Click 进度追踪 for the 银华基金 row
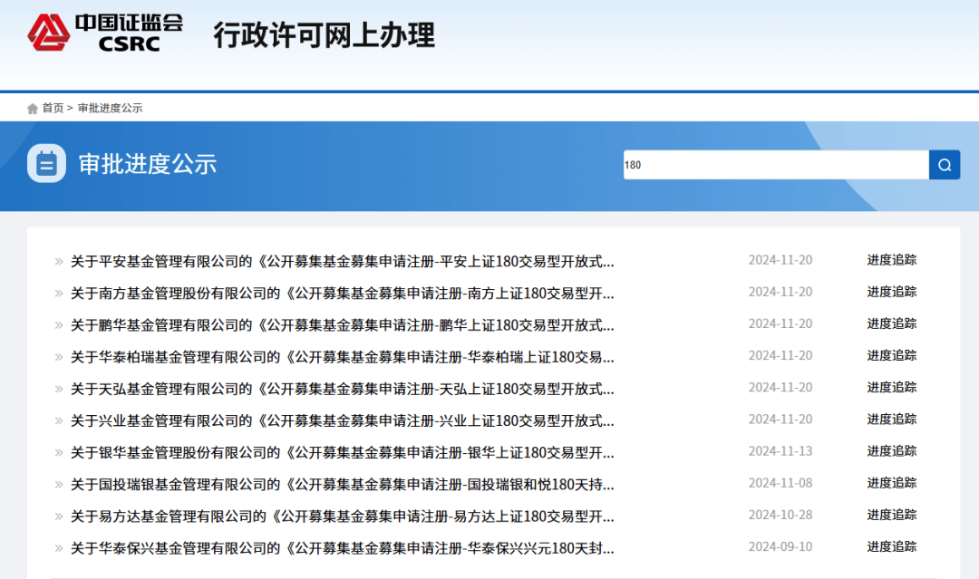 point(892,450)
